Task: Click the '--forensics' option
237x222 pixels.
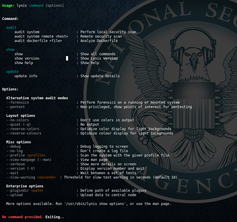Action: tap(17, 102)
